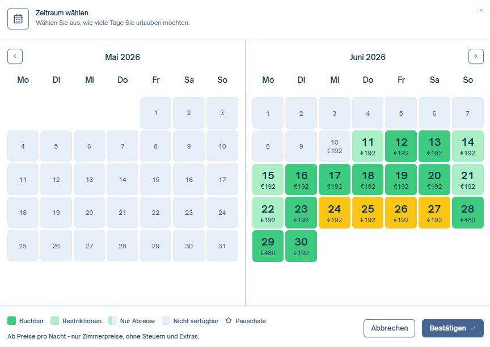
Task: Choose June 30 as the date
Action: tap(301, 246)
